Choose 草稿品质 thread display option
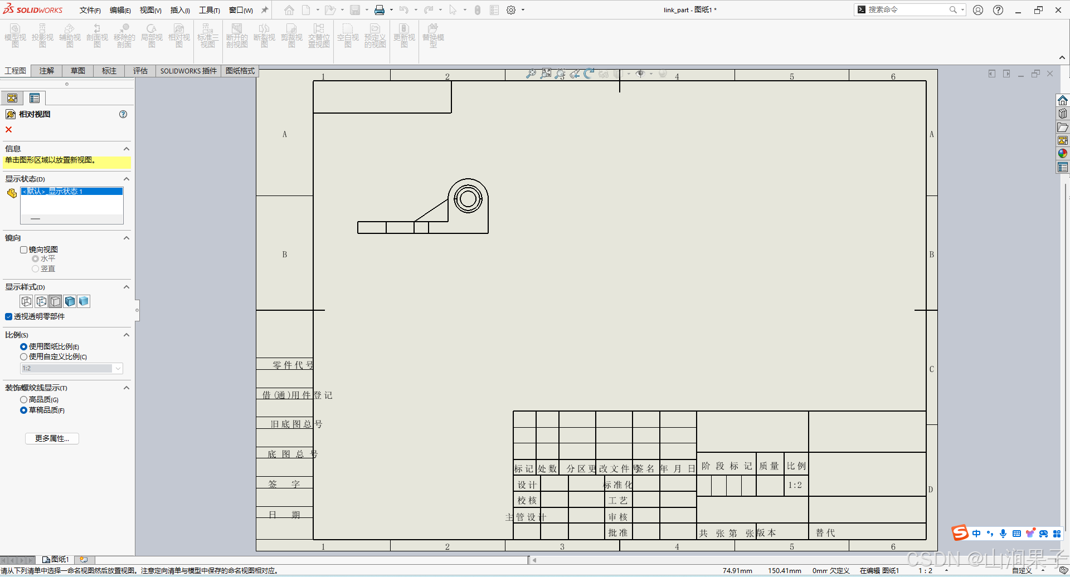 (x=23, y=410)
